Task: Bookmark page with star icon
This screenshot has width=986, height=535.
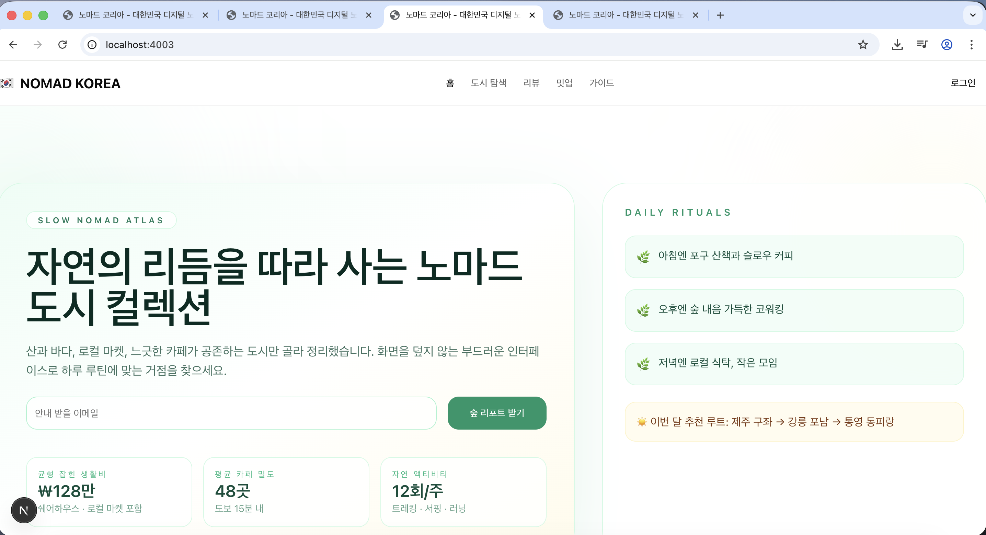Action: click(x=863, y=45)
